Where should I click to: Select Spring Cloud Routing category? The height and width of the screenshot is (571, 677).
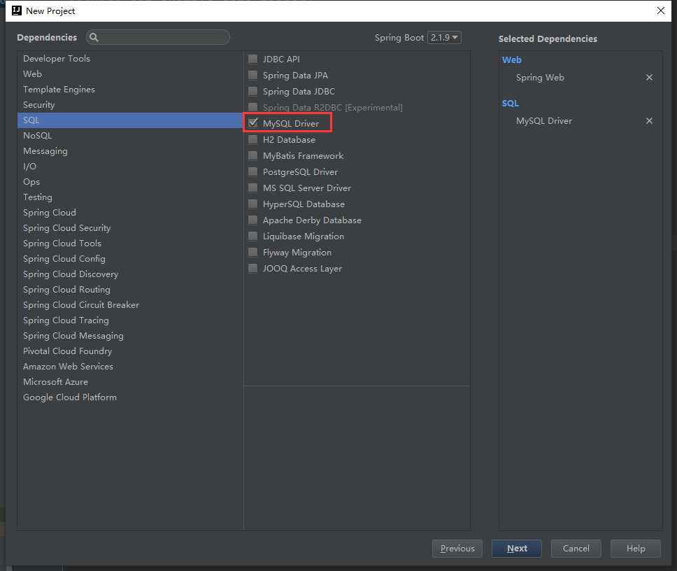coord(130,290)
